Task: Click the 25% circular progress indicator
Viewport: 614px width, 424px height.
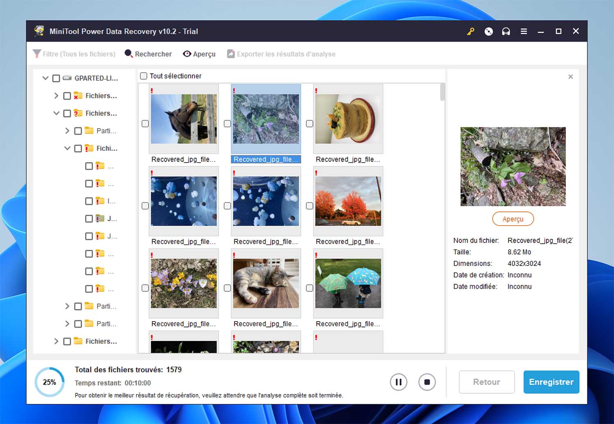Action: [50, 382]
